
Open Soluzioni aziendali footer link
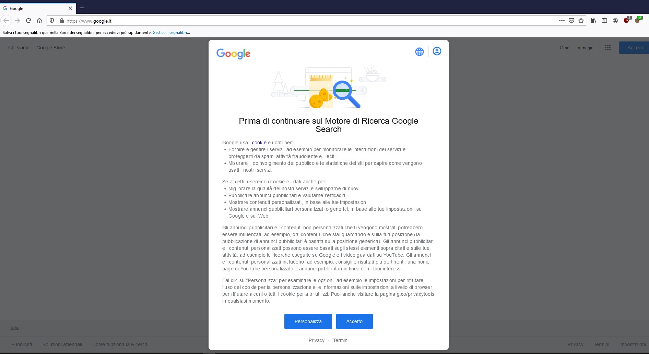pyautogui.click(x=62, y=344)
